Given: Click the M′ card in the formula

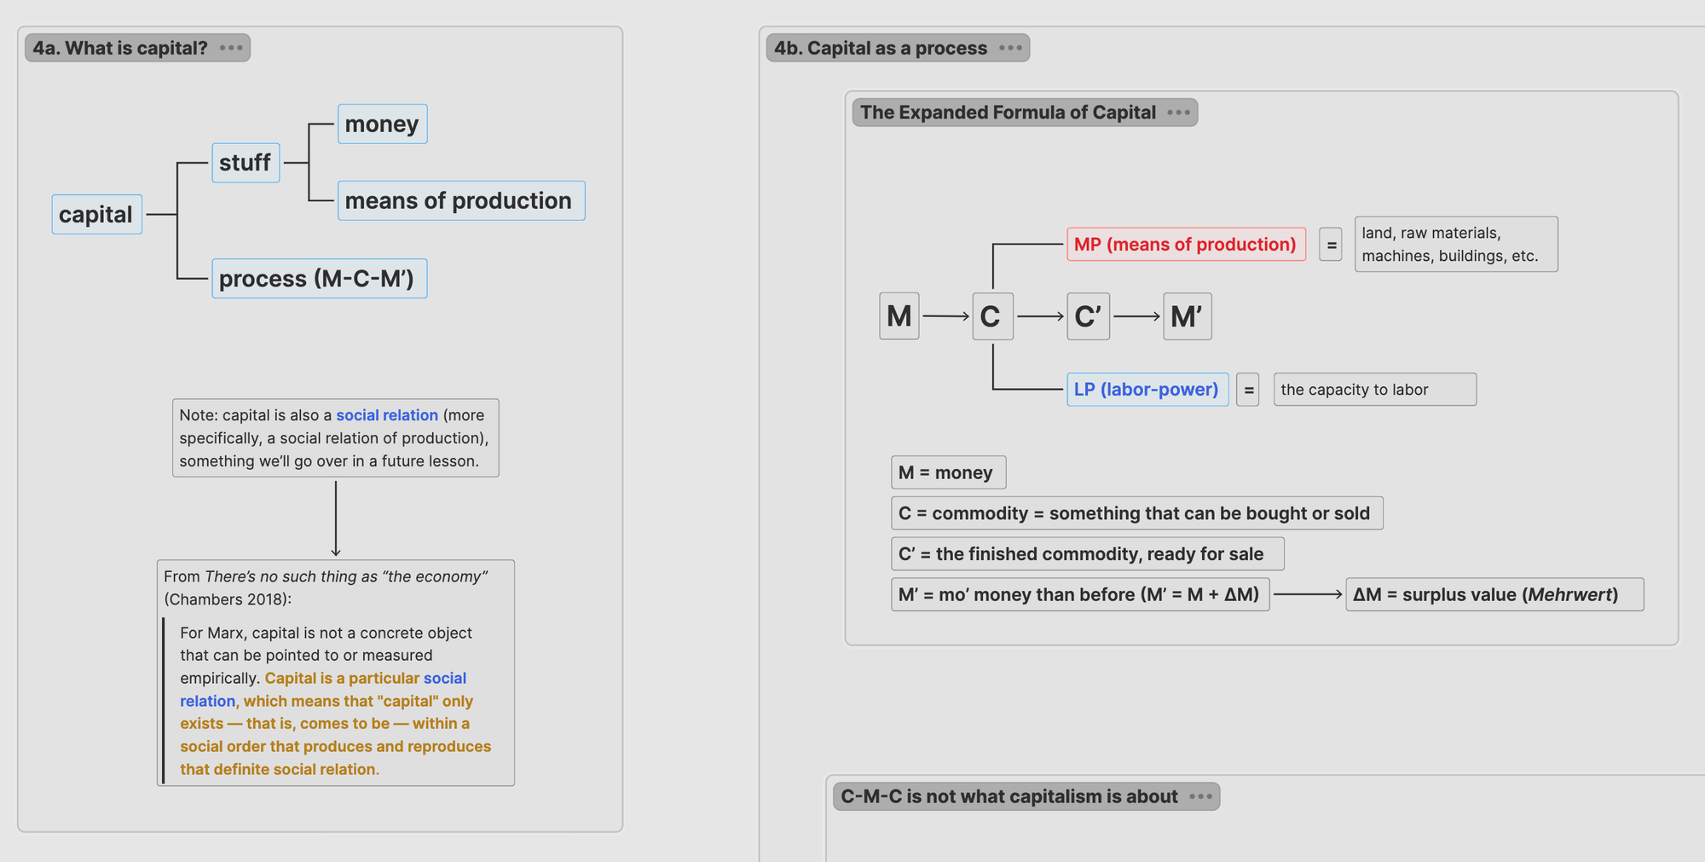Looking at the screenshot, I should [1187, 316].
